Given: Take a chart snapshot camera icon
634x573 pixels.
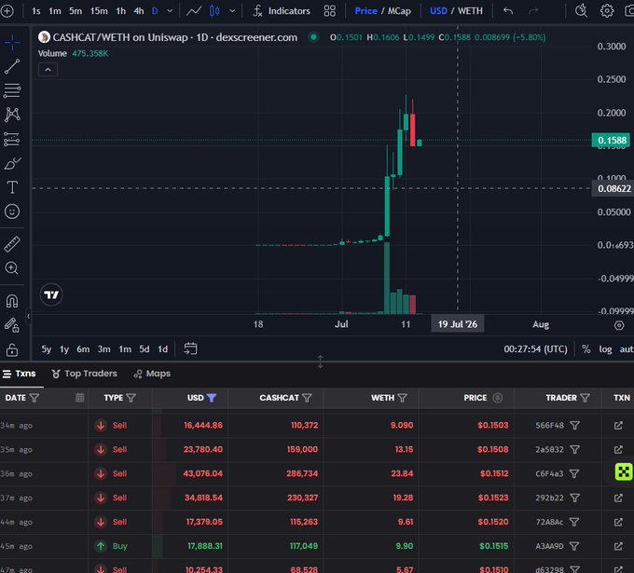Looking at the screenshot, I should pyautogui.click(x=629, y=11).
